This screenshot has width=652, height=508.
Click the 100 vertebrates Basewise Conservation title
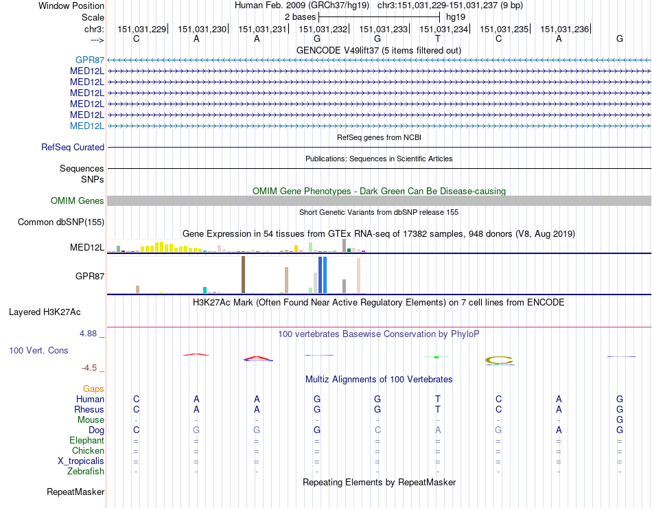point(378,334)
